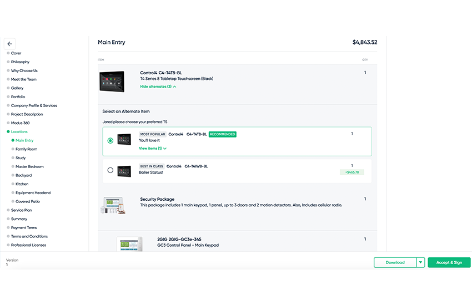472x305 pixels.
Task: Click 'Baller Status!' description text
Action: tap(151, 172)
